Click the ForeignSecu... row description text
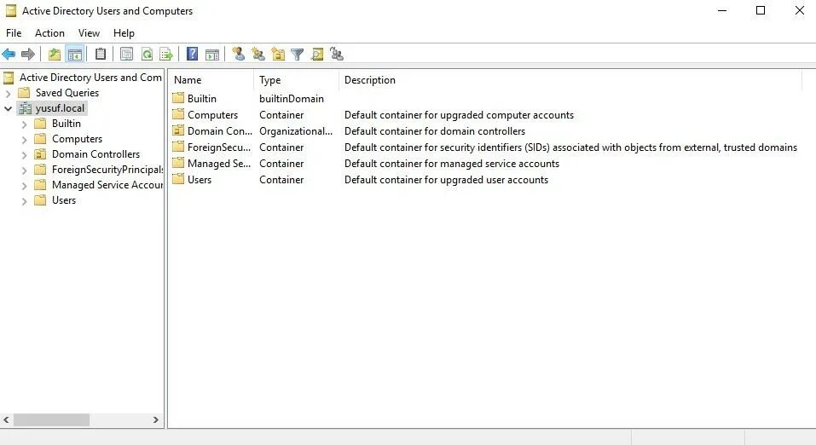 click(x=570, y=147)
